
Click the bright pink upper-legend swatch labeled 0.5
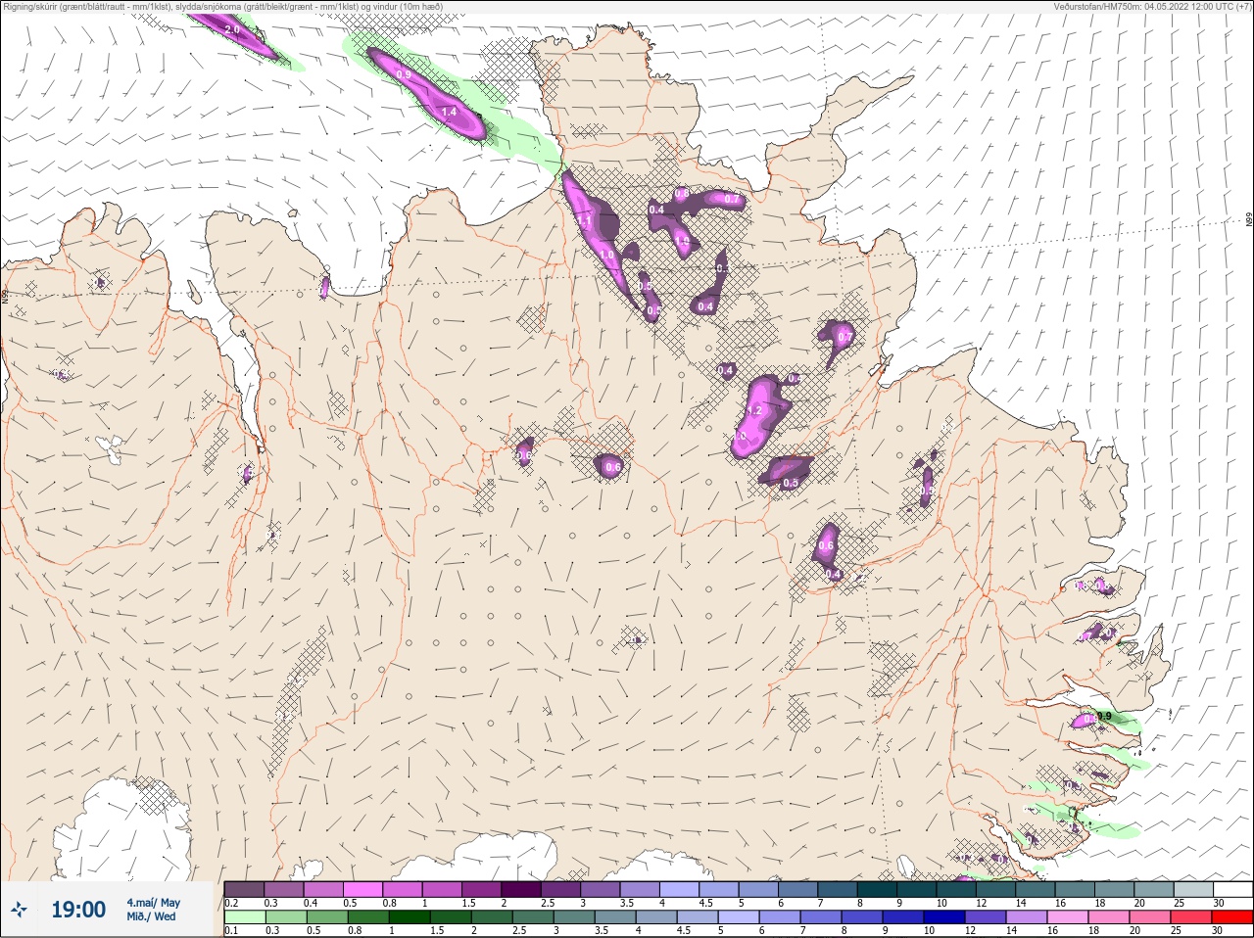(362, 889)
